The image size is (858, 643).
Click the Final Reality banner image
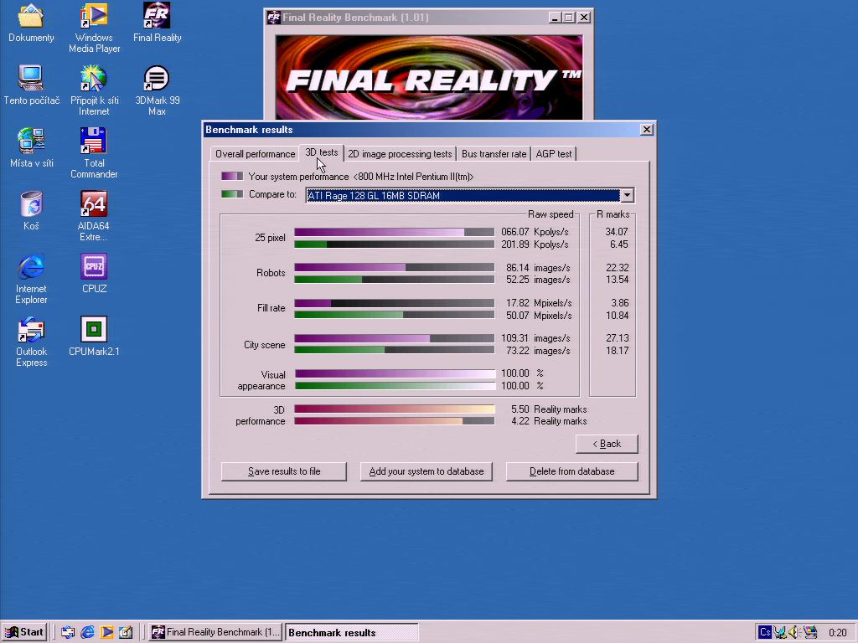(429, 77)
